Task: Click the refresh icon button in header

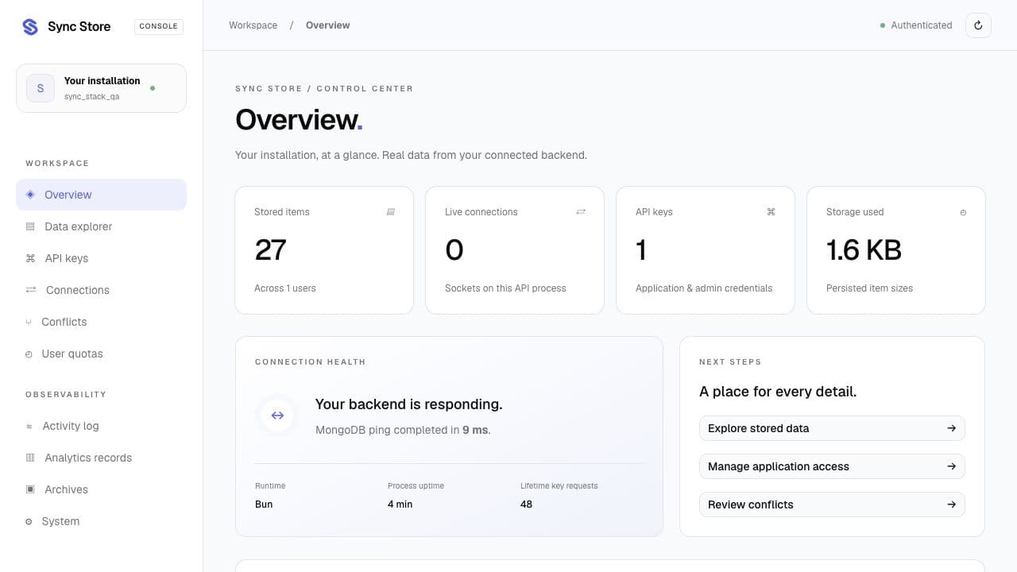Action: (978, 25)
